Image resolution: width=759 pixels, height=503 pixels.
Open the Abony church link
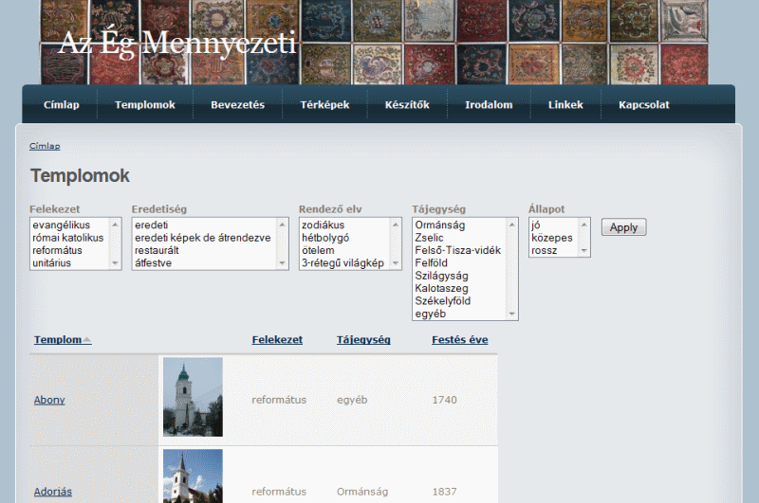(49, 400)
